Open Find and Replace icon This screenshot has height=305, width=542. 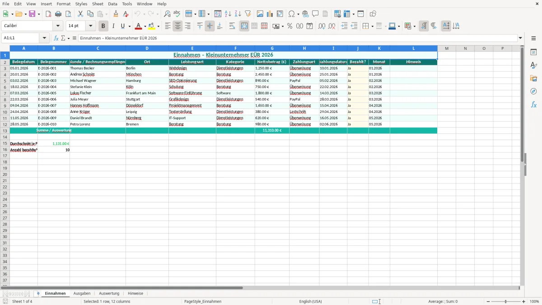(x=167, y=14)
